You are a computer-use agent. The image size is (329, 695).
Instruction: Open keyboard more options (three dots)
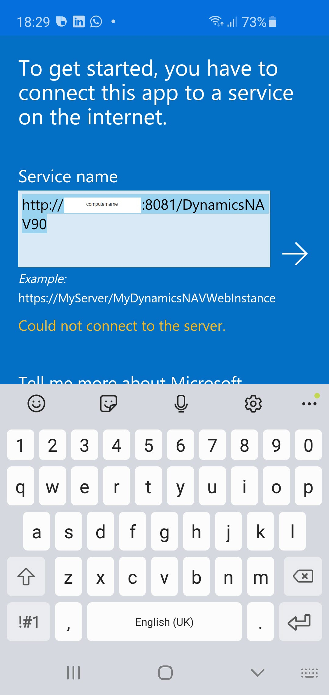[309, 404]
